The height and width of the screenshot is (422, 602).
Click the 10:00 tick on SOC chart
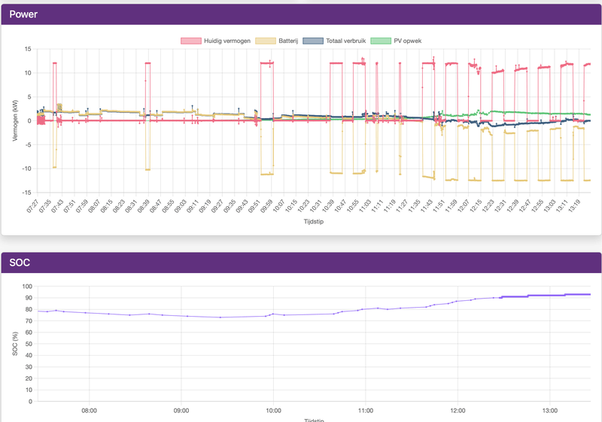[273, 411]
